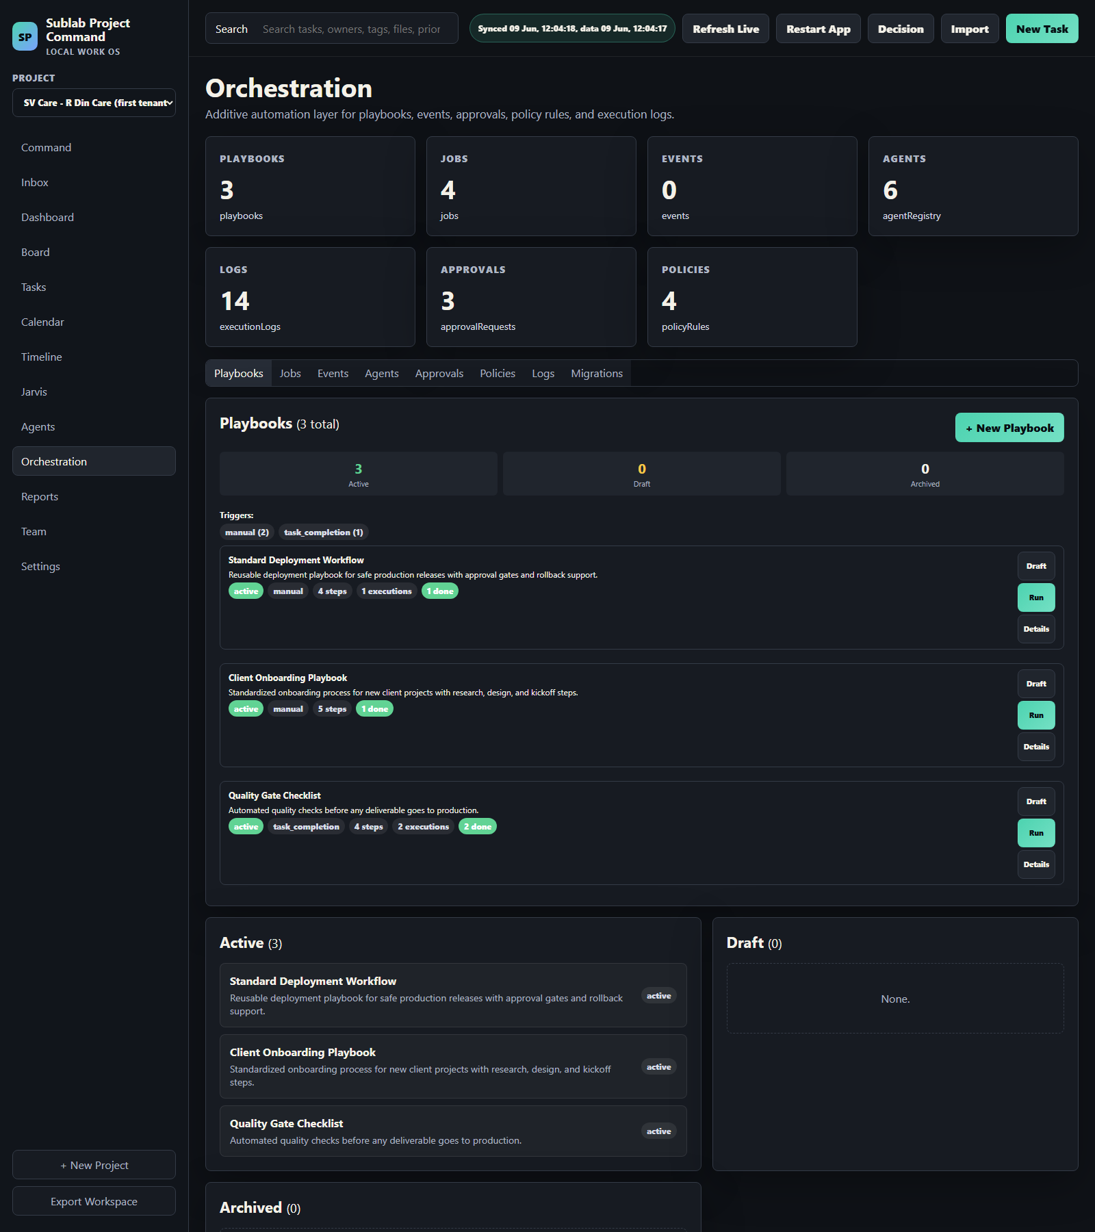Open the project selector dropdown
Image resolution: width=1095 pixels, height=1232 pixels.
click(94, 103)
